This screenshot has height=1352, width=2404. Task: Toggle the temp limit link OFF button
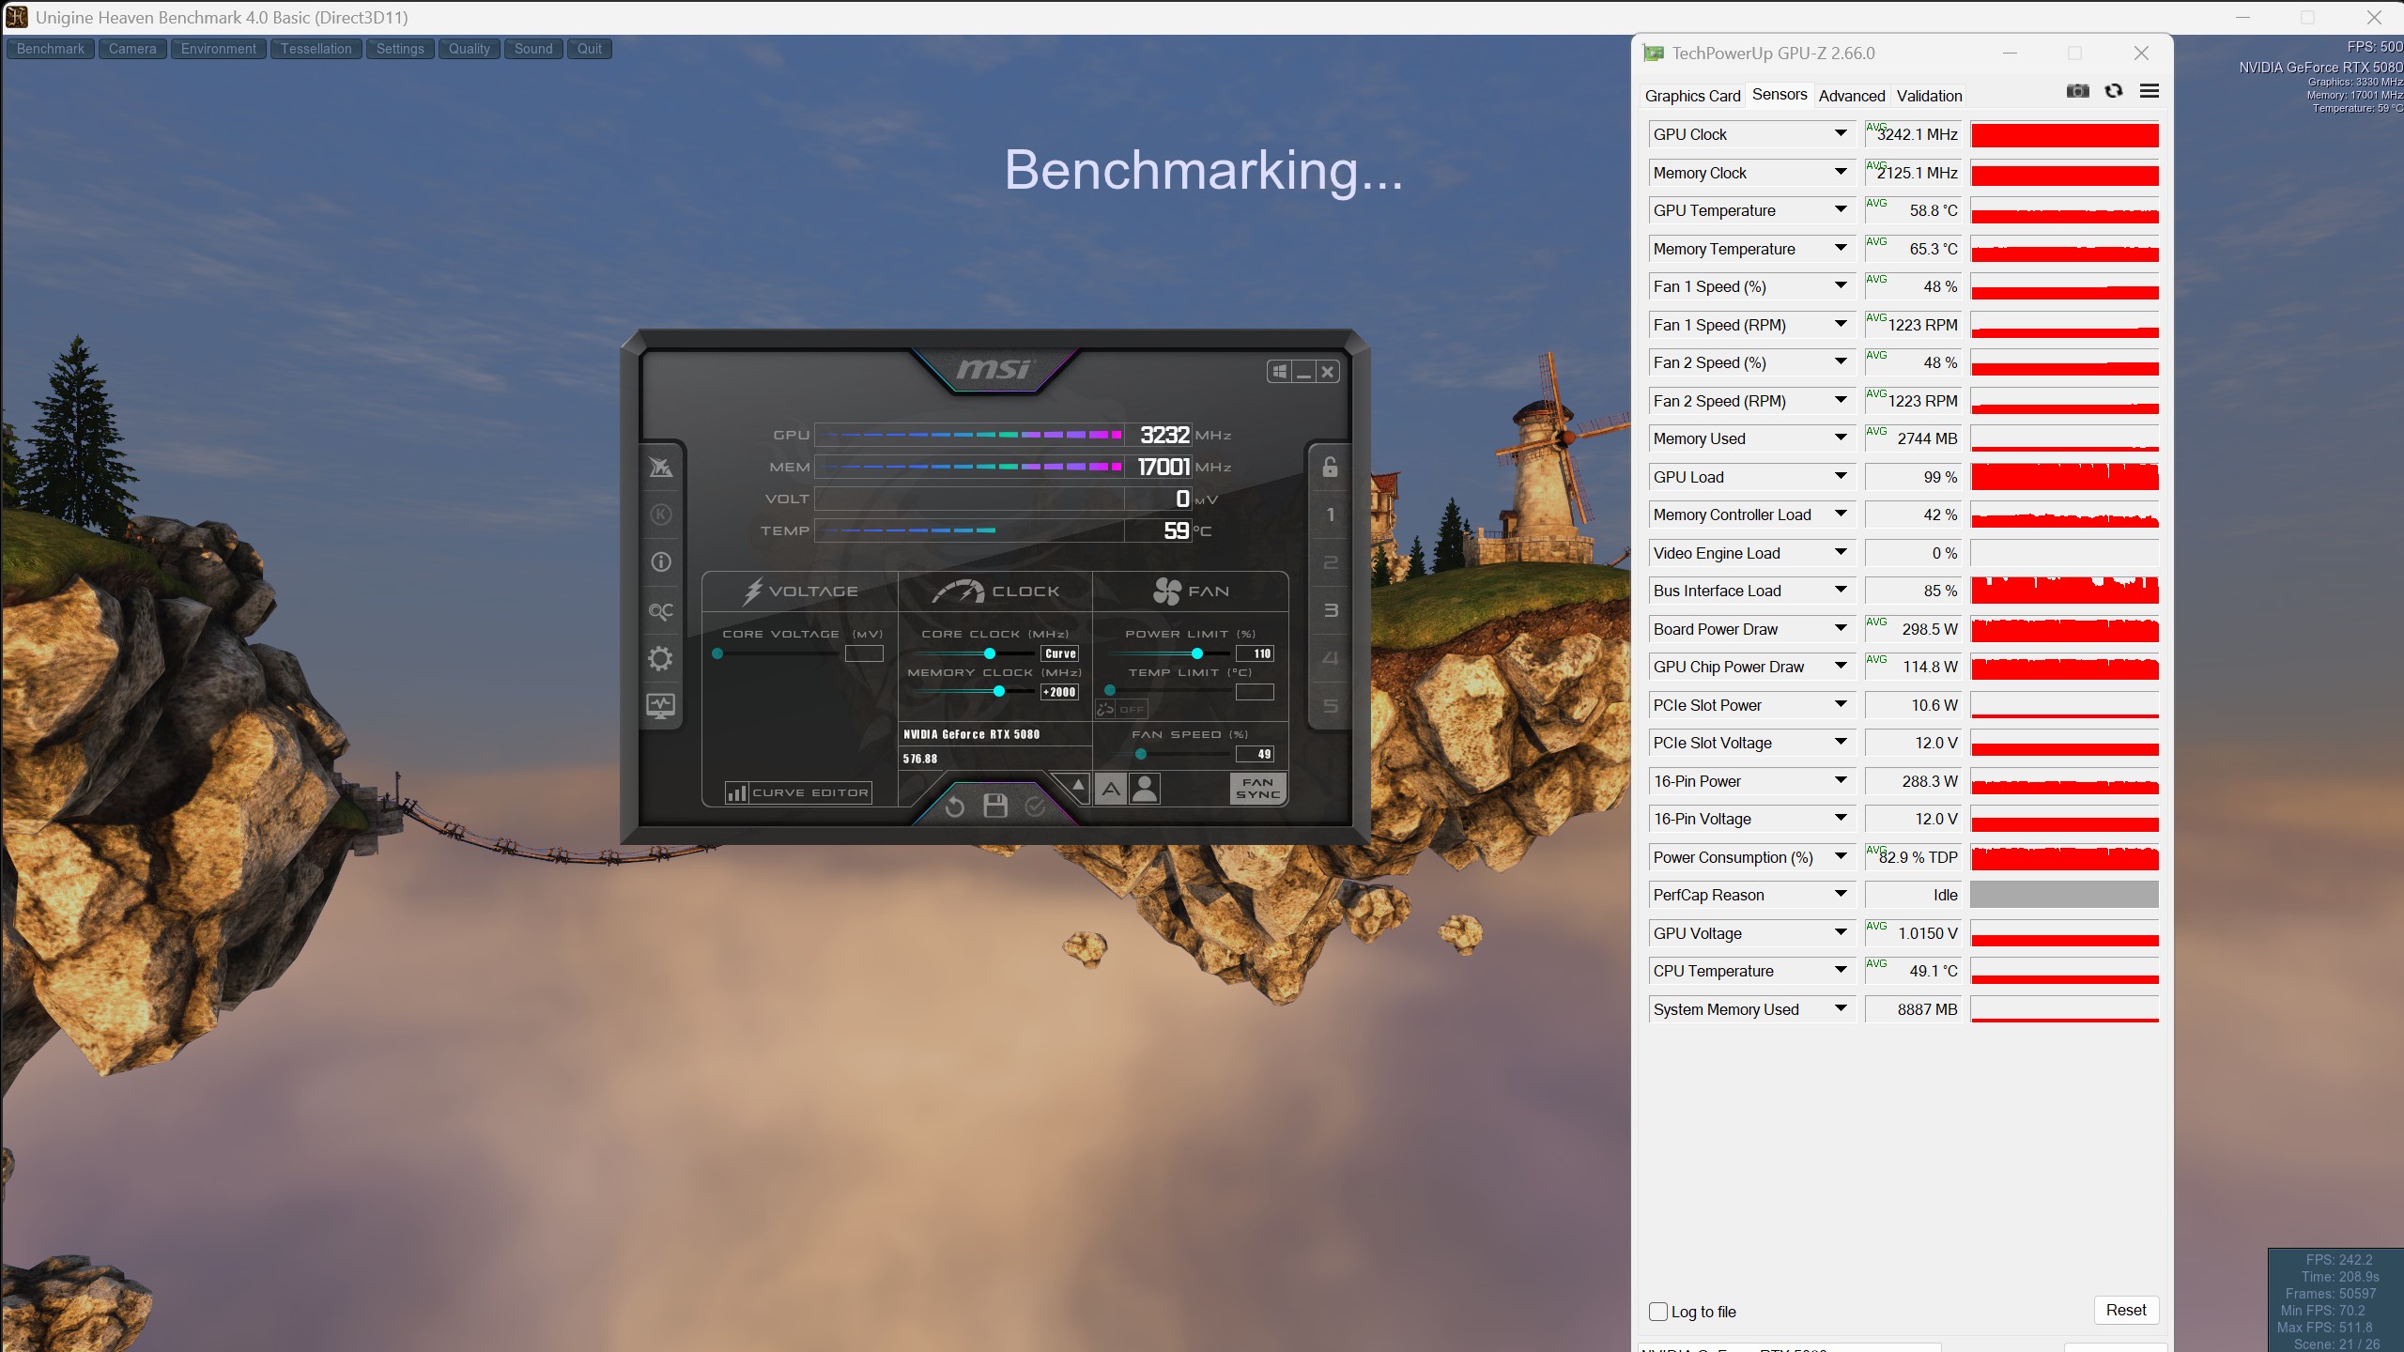(1121, 710)
